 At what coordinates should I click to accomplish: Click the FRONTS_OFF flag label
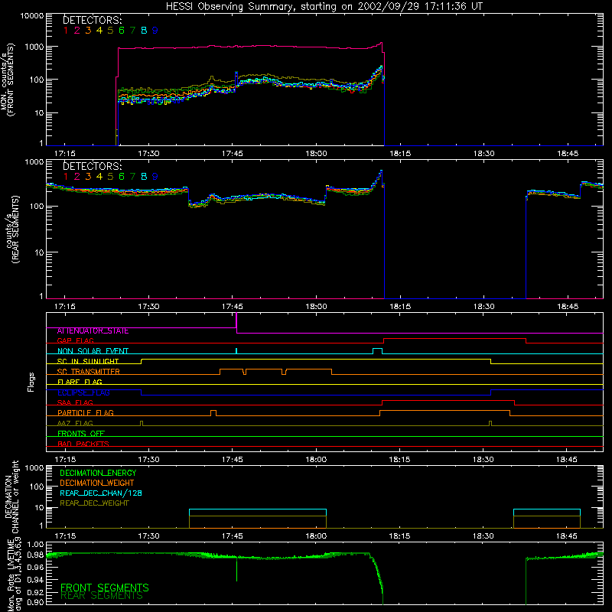[81, 433]
